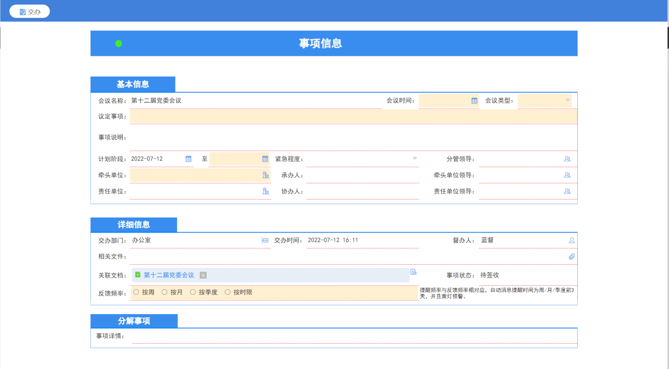
Task: Click the 会议名称 field 第十二届党委会议
Action: (256, 101)
